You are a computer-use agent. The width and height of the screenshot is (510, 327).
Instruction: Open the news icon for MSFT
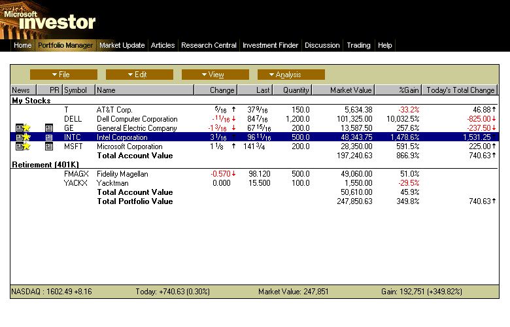[19, 146]
